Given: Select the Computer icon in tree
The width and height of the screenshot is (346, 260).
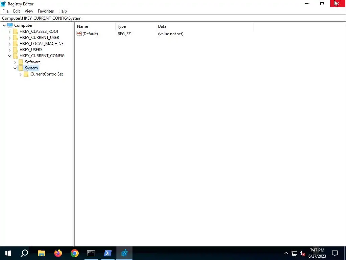Looking at the screenshot, I should [10, 25].
